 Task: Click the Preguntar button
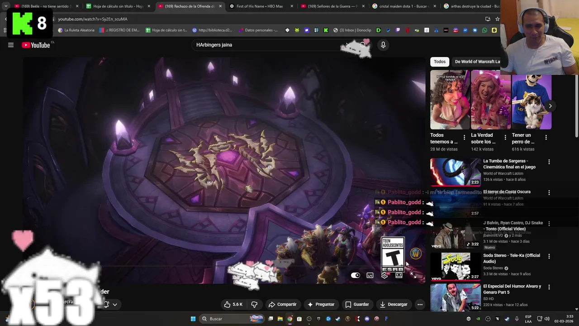[x=321, y=304]
